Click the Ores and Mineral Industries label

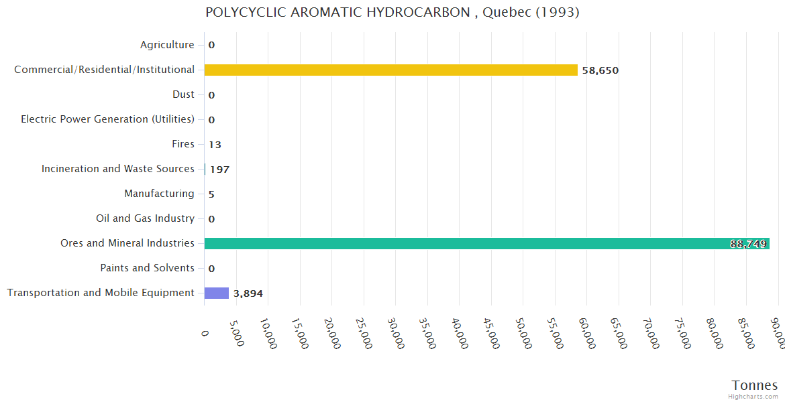click(x=127, y=243)
